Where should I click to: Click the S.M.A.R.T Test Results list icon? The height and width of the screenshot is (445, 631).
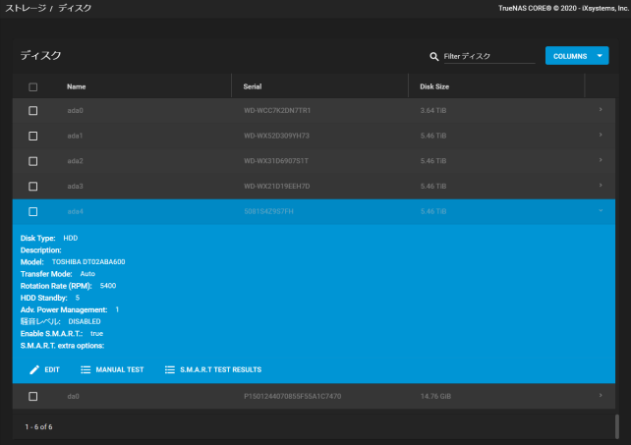coord(170,369)
